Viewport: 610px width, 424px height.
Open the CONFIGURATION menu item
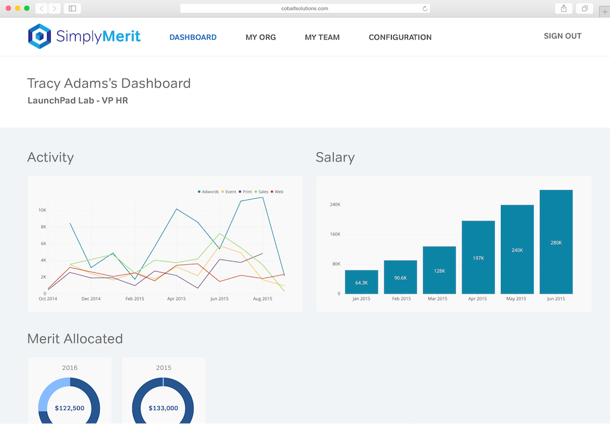[x=400, y=37]
